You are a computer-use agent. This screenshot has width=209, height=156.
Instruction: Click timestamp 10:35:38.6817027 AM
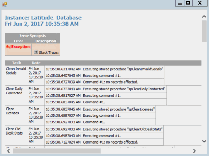click(63, 96)
